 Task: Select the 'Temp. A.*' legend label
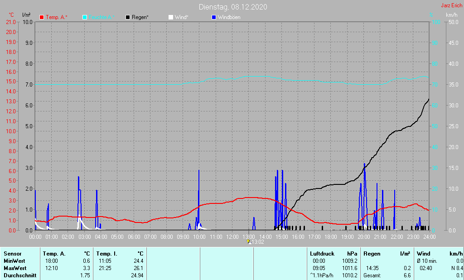[57, 18]
